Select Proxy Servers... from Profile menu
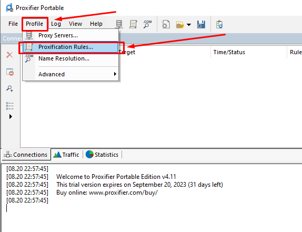 tap(71, 35)
